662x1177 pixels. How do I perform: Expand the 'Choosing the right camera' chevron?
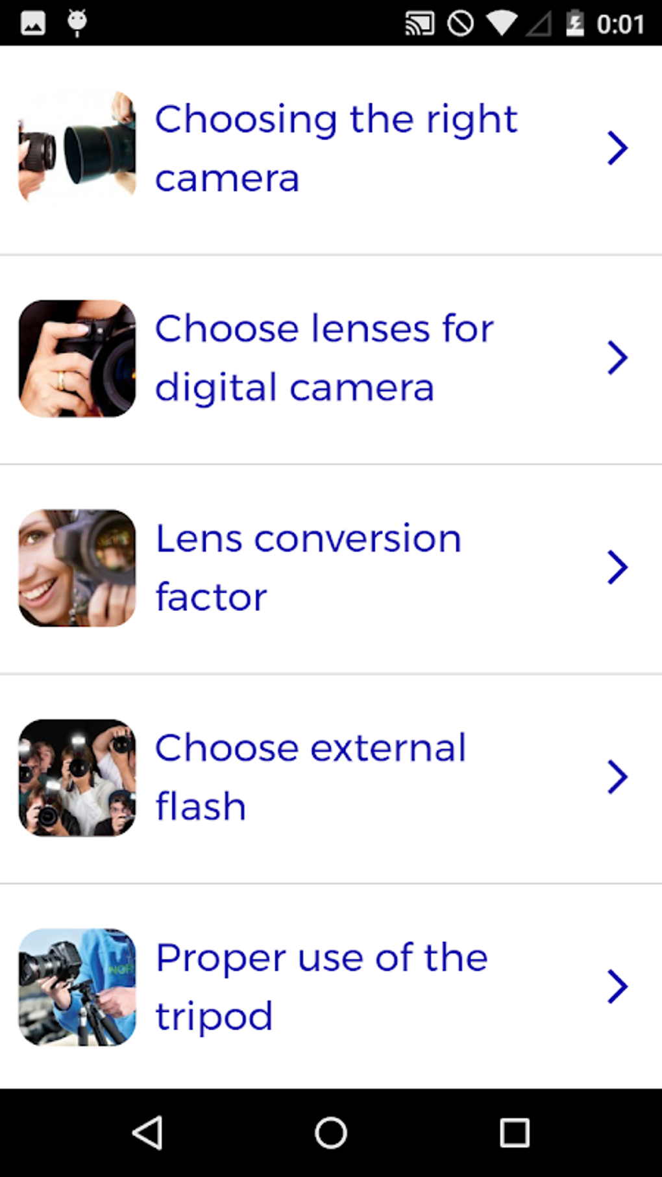click(617, 147)
